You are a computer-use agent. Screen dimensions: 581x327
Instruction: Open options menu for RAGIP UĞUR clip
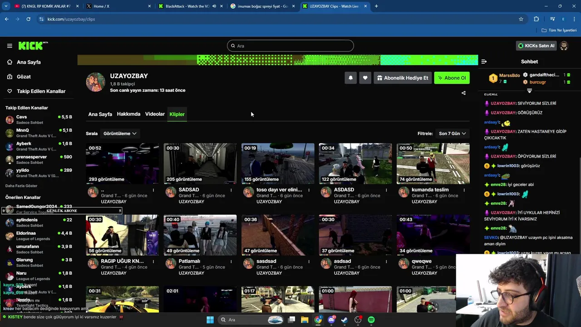coord(153,262)
